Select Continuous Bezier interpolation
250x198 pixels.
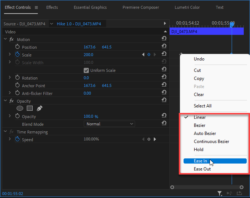(x=211, y=142)
